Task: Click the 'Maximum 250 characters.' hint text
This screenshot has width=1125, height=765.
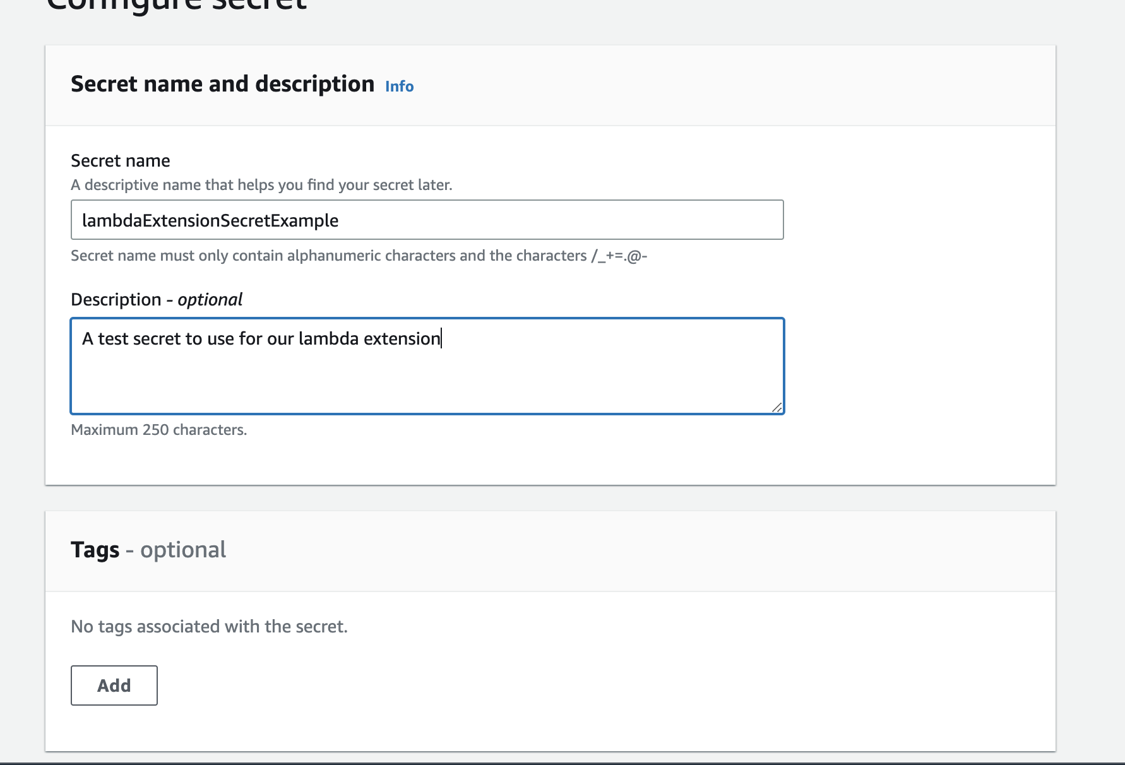Action: tap(159, 430)
